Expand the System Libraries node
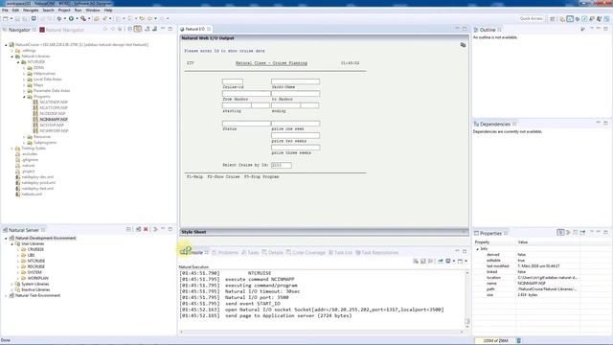 pyautogui.click(x=12, y=284)
